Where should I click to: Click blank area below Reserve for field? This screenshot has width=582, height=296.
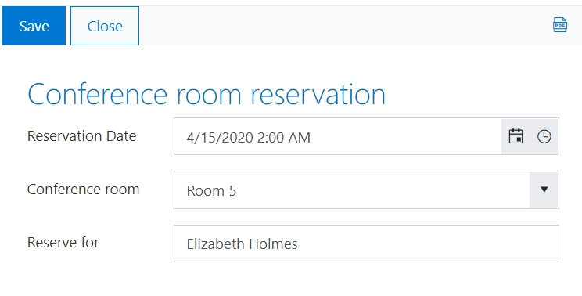tap(291, 280)
